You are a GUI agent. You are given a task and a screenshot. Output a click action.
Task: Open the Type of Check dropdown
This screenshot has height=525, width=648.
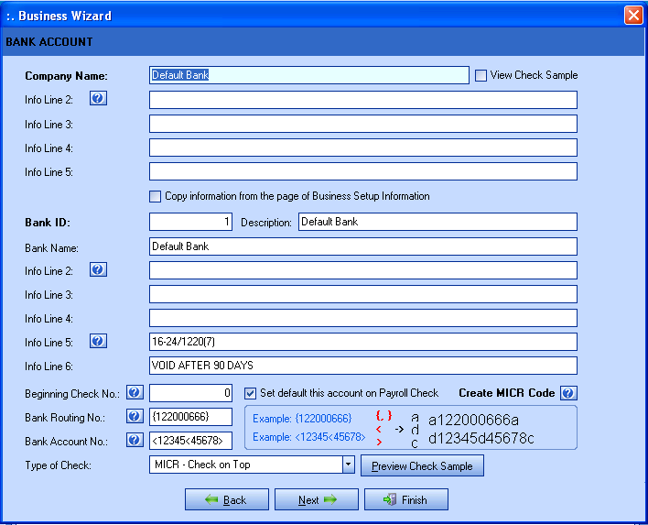coord(348,465)
